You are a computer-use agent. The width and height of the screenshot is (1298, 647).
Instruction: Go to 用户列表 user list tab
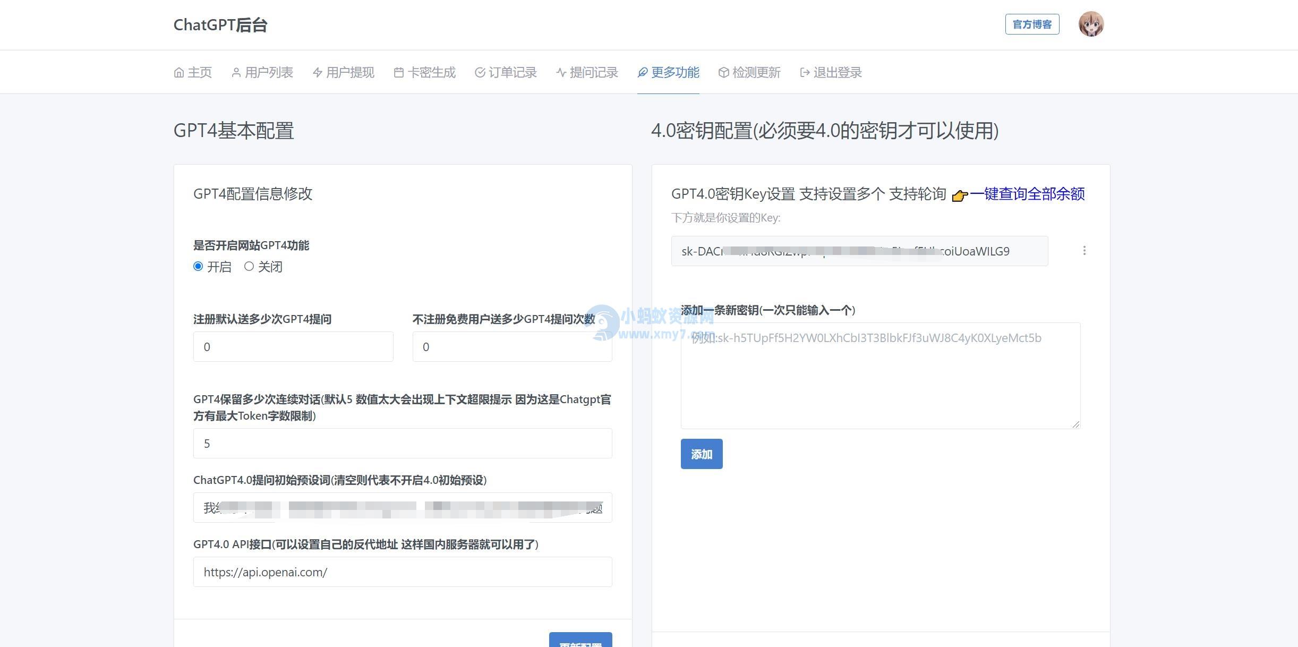pyautogui.click(x=262, y=72)
